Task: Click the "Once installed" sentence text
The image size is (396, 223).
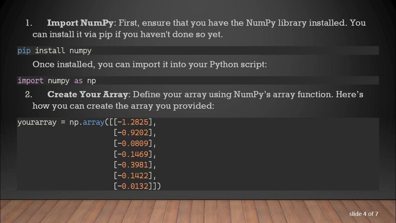Action: pos(149,64)
